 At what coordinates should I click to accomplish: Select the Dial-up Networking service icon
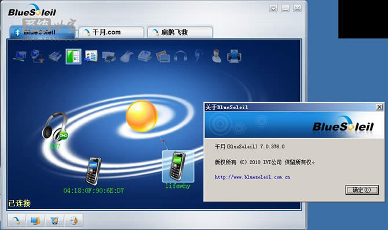(37, 56)
